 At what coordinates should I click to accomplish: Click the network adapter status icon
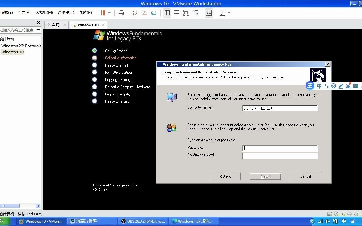click(x=343, y=214)
